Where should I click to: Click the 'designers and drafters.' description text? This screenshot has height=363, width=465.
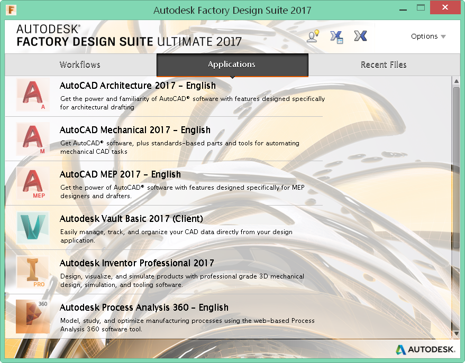point(96,196)
